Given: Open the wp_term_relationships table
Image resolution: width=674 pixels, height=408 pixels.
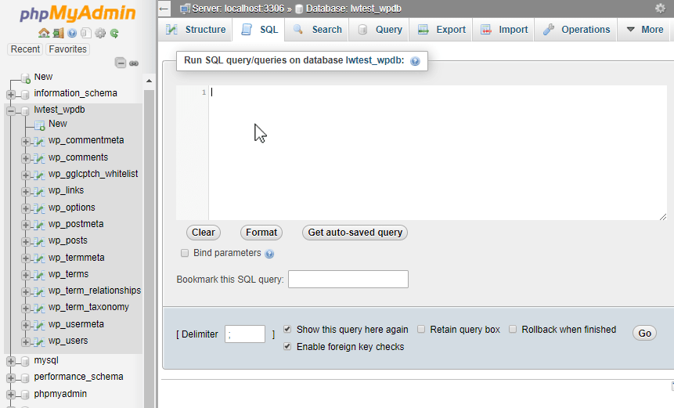Looking at the screenshot, I should click(x=95, y=291).
